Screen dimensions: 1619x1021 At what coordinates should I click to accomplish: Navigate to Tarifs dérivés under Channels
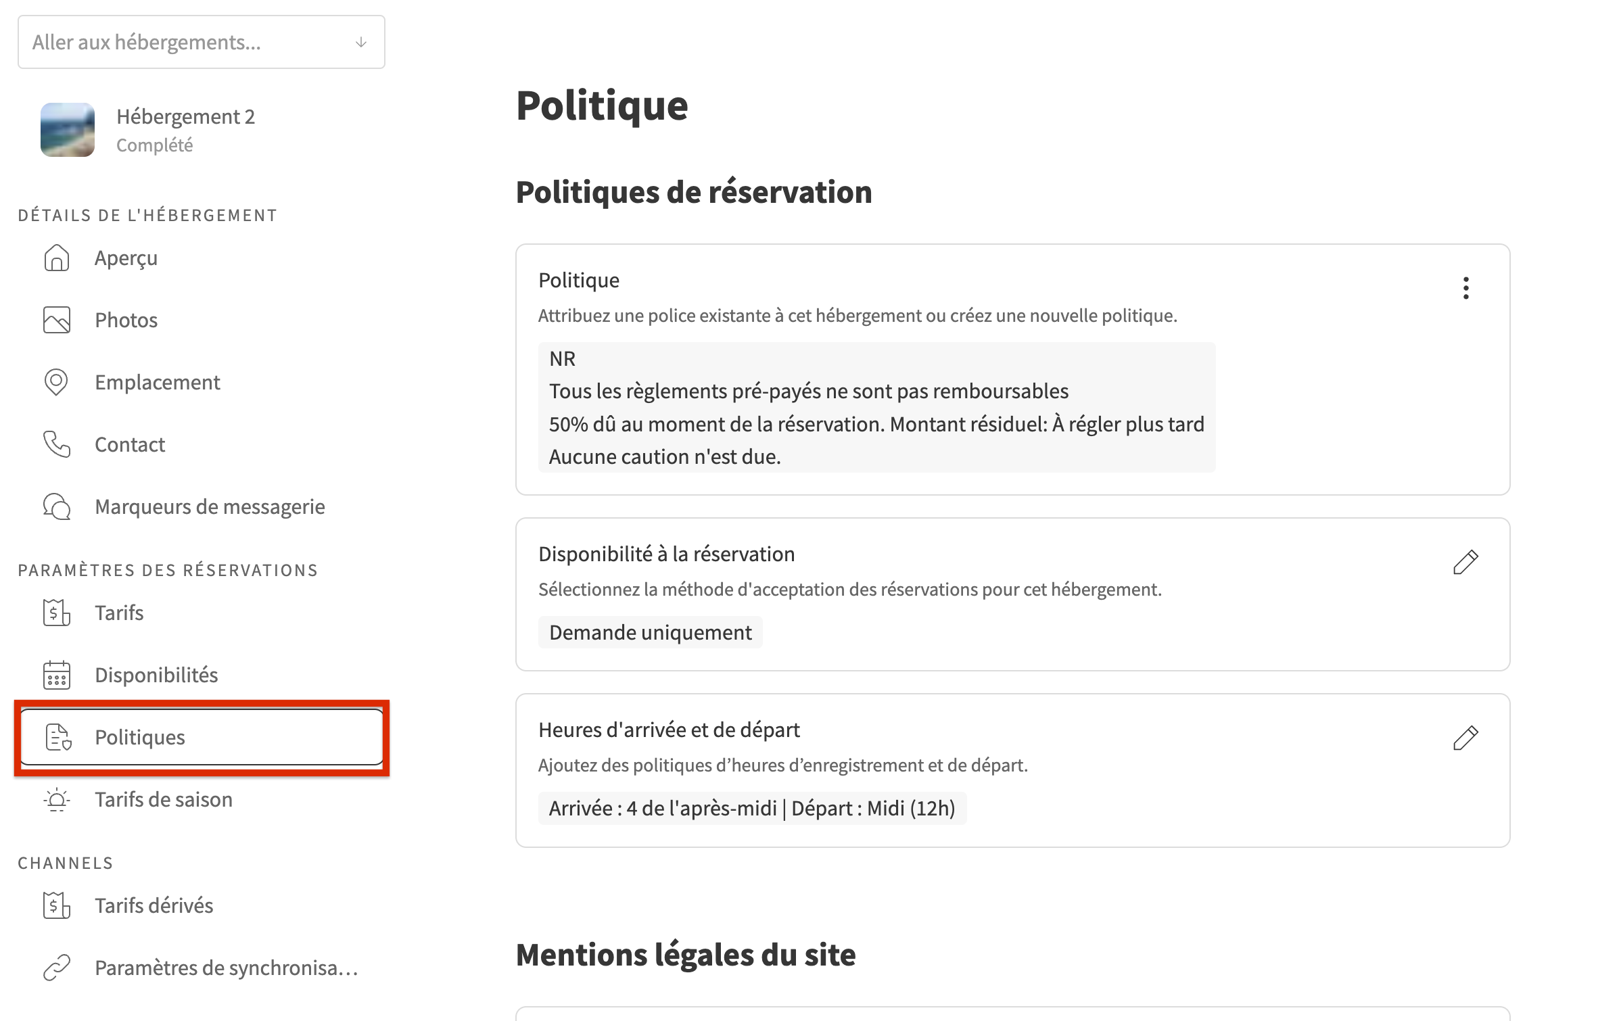(154, 905)
